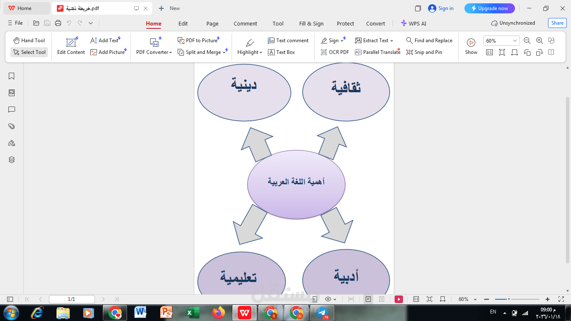Screen dimensions: 571x321
Task: Set zoom to actual size 1:1
Action: [x=489, y=53]
